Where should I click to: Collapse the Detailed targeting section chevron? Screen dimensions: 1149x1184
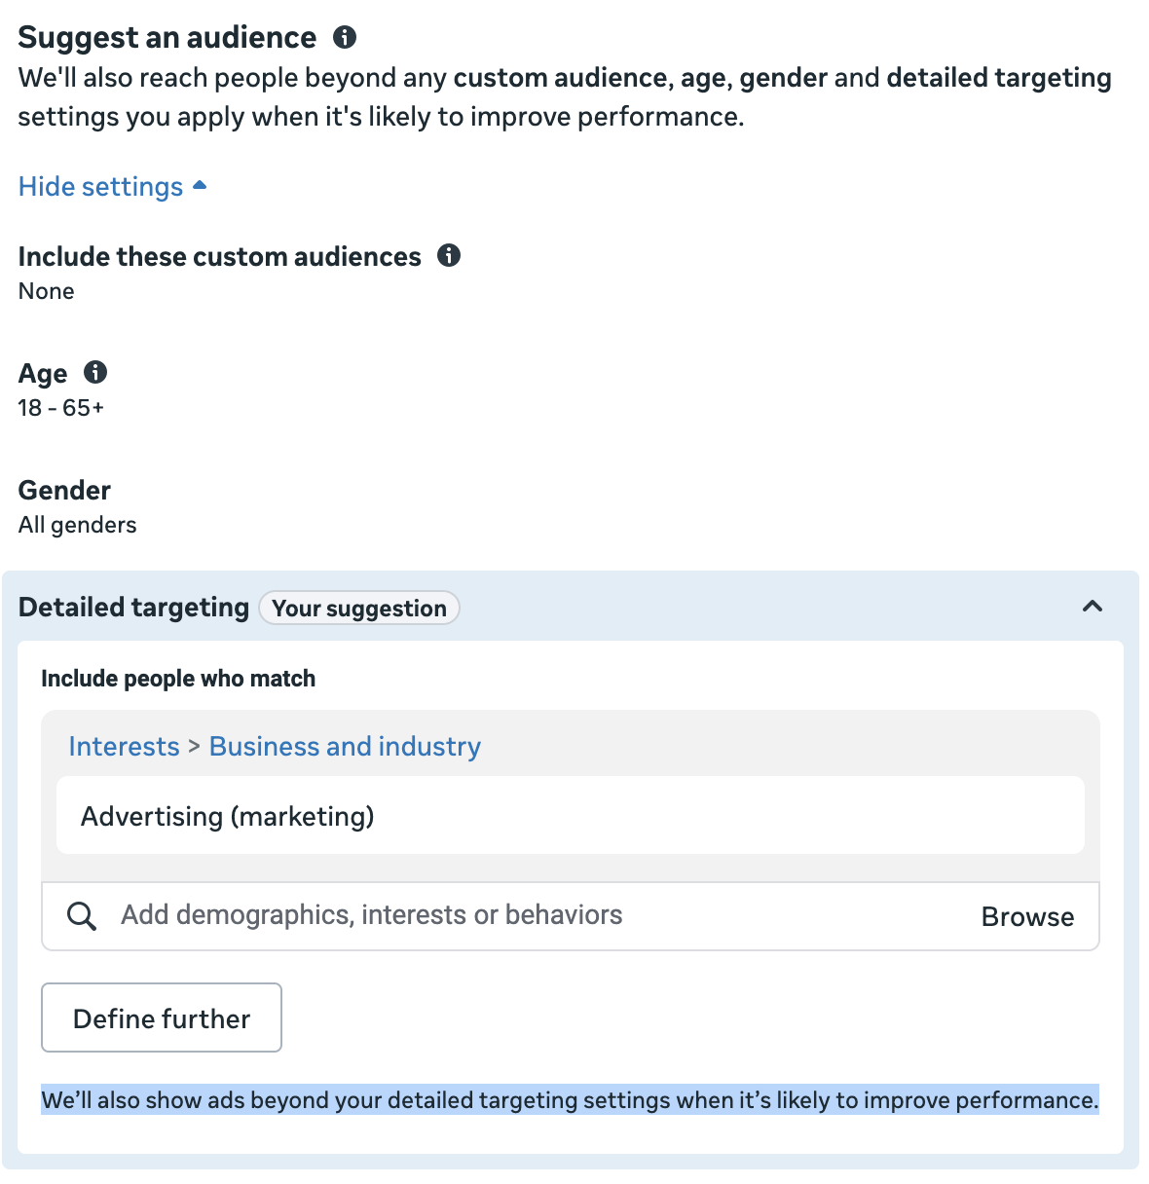(1093, 607)
